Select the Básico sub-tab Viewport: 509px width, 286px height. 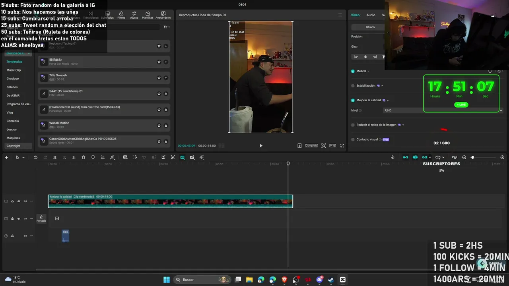[x=370, y=27]
